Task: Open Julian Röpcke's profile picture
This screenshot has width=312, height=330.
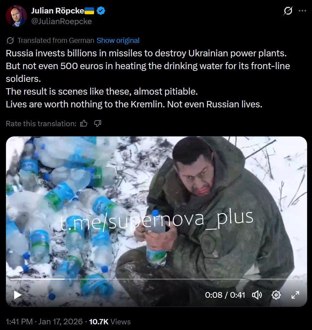Action: 16,16
